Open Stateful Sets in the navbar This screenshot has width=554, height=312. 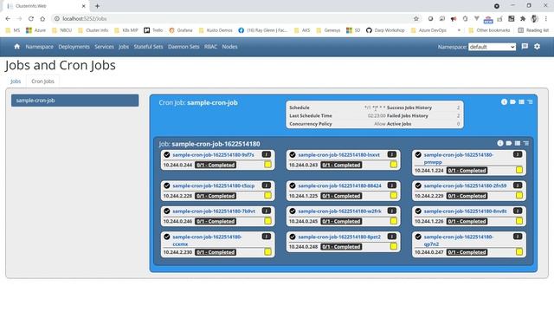(148, 47)
